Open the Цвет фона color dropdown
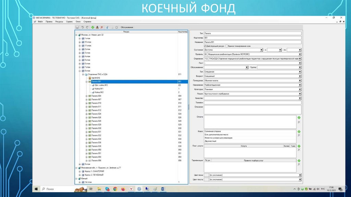 [300, 175]
